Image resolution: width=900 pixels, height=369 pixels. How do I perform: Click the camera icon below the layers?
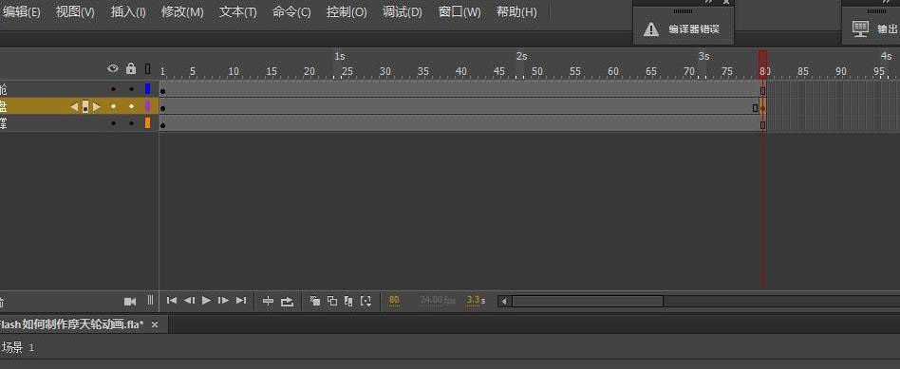[130, 301]
